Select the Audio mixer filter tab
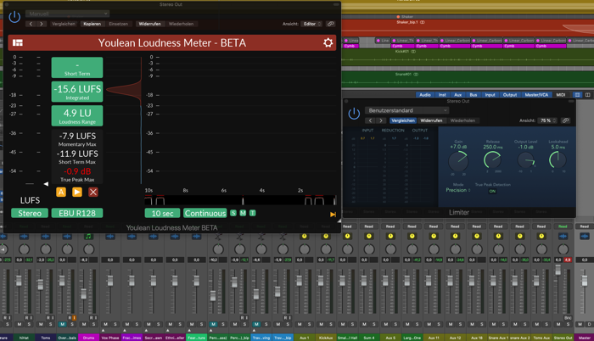Image resolution: width=594 pixels, height=341 pixels. tap(424, 95)
